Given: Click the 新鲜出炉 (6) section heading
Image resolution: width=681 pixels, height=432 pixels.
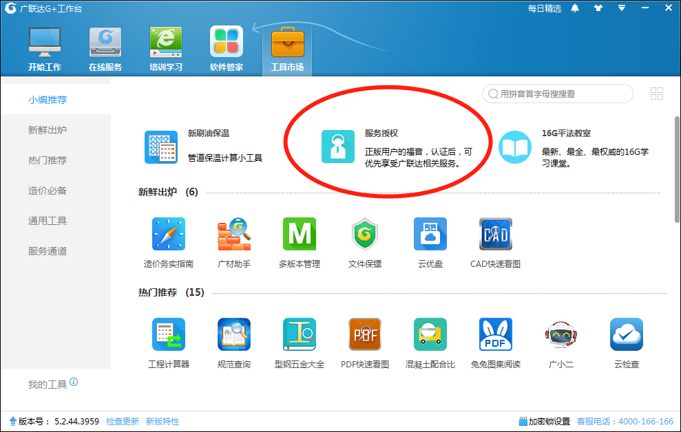Looking at the screenshot, I should pyautogui.click(x=168, y=192).
